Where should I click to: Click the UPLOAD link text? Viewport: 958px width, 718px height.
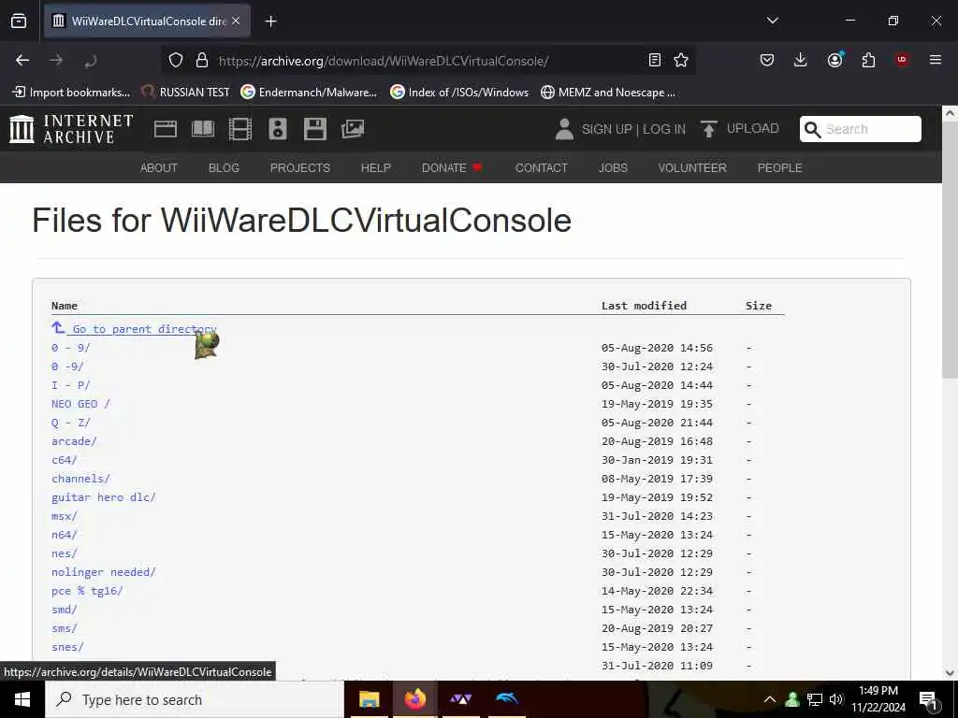tap(753, 128)
